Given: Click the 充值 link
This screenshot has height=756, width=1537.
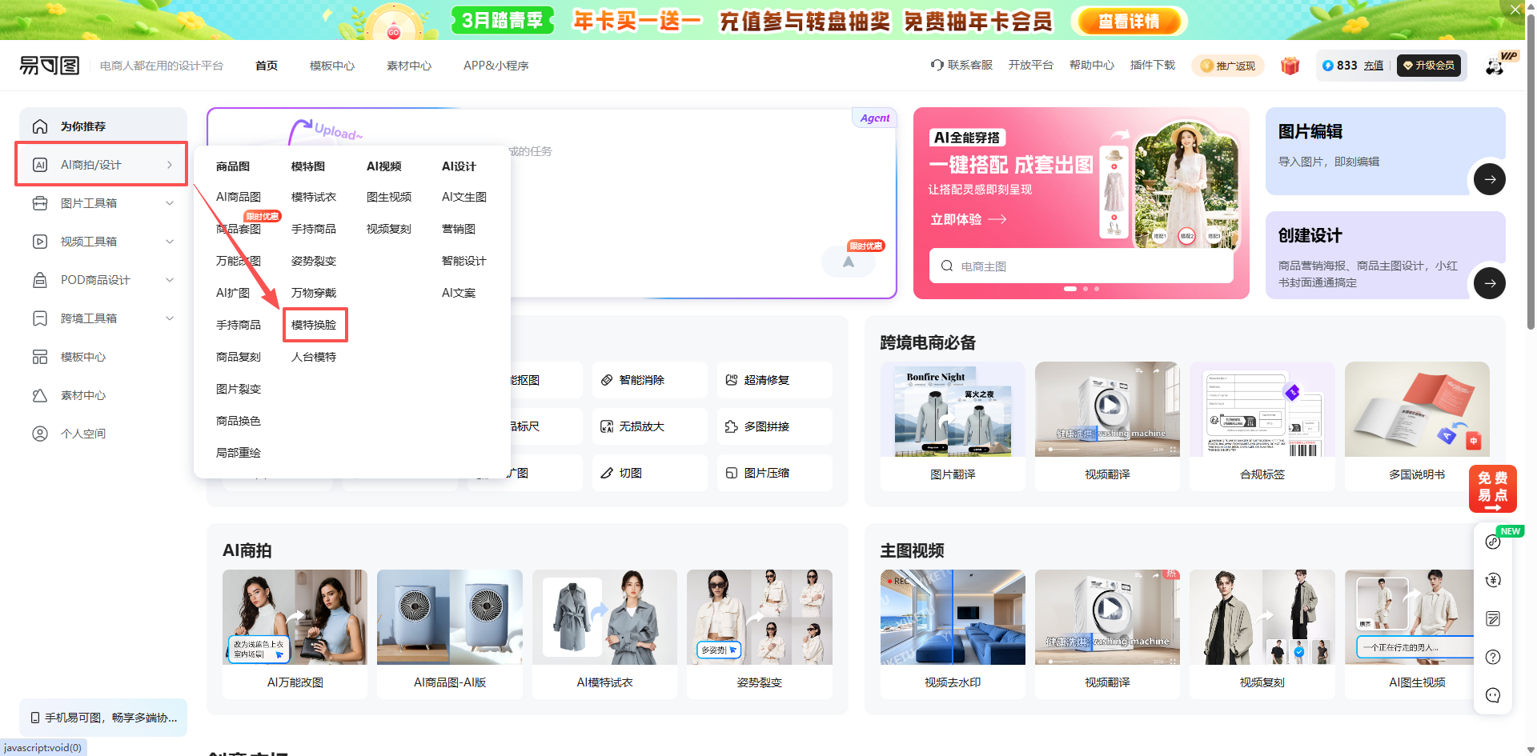Looking at the screenshot, I should pos(1374,66).
